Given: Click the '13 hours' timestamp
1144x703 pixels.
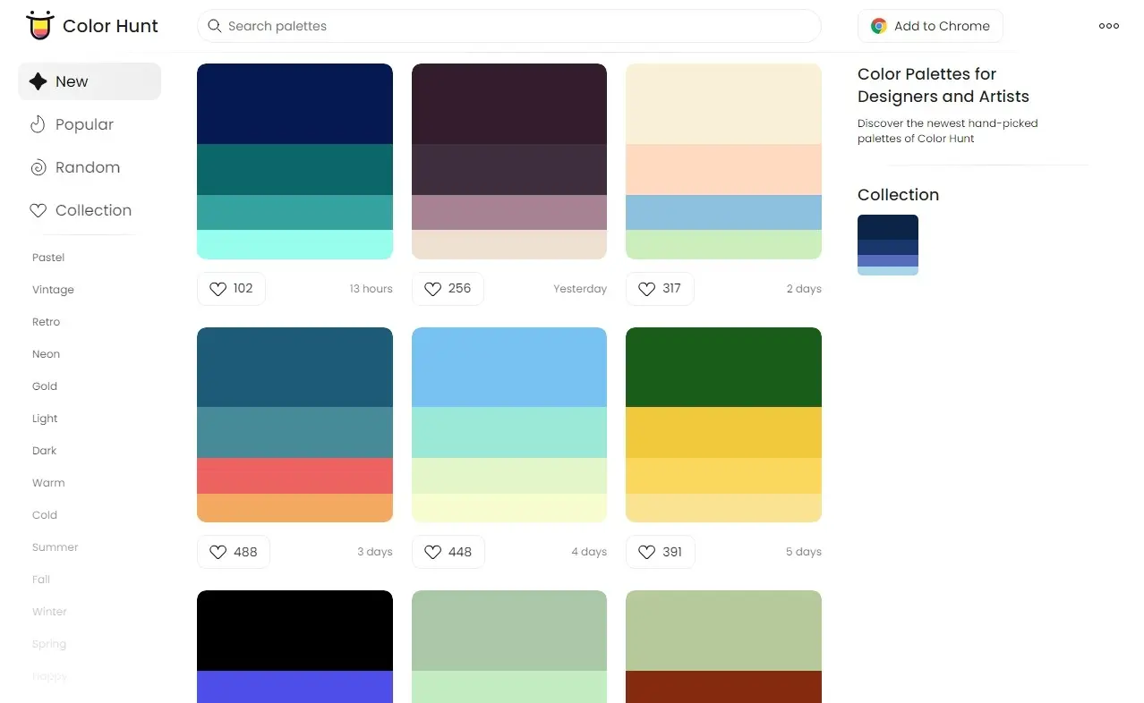Looking at the screenshot, I should [x=371, y=289].
